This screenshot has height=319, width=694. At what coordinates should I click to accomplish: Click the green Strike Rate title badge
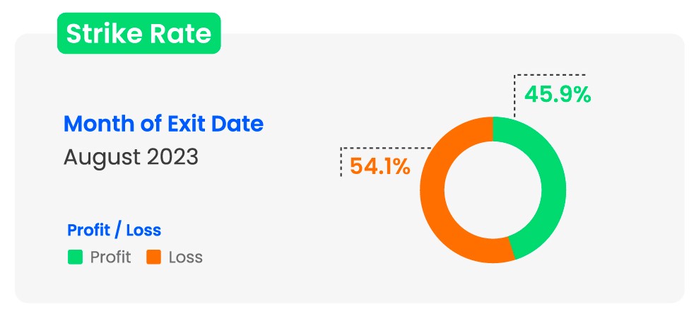pyautogui.click(x=139, y=34)
